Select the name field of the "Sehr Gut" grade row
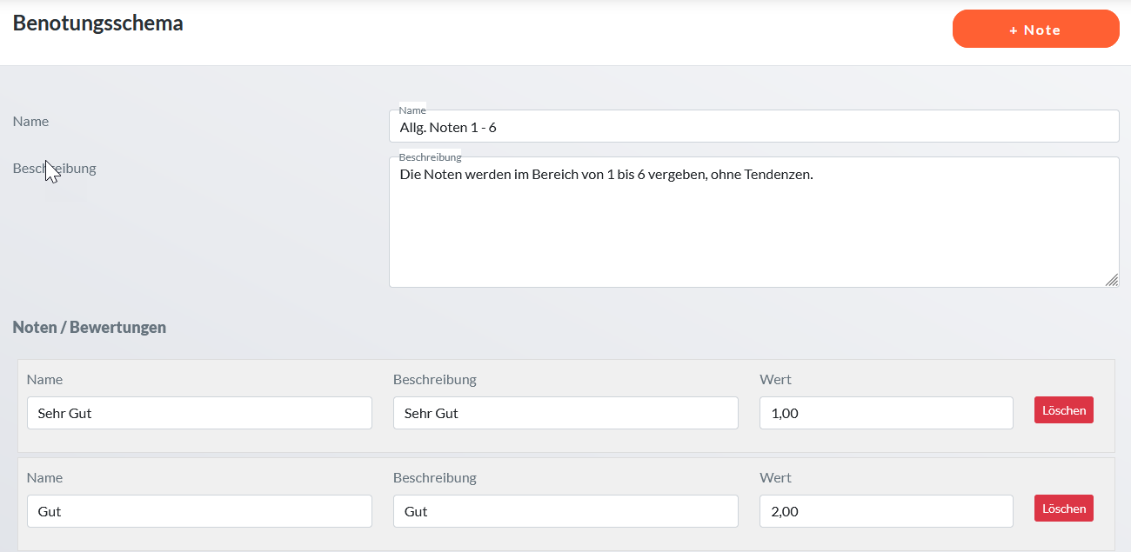This screenshot has width=1131, height=552. [199, 413]
